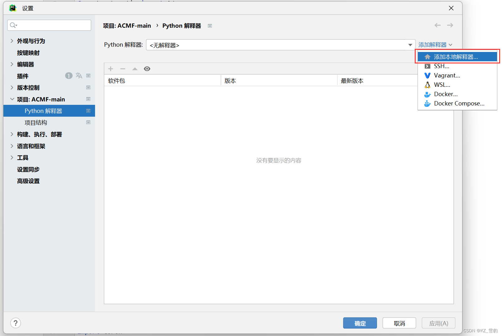502x336 pixels.
Task: Collapse the 项目: ACMF-main section
Action: pyautogui.click(x=12, y=99)
